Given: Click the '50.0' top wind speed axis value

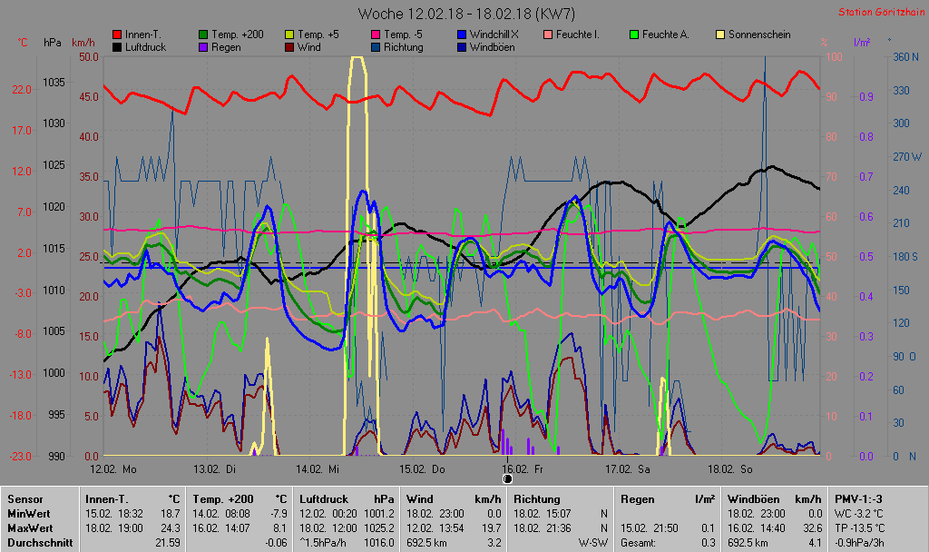Looking at the screenshot, I should [x=89, y=57].
